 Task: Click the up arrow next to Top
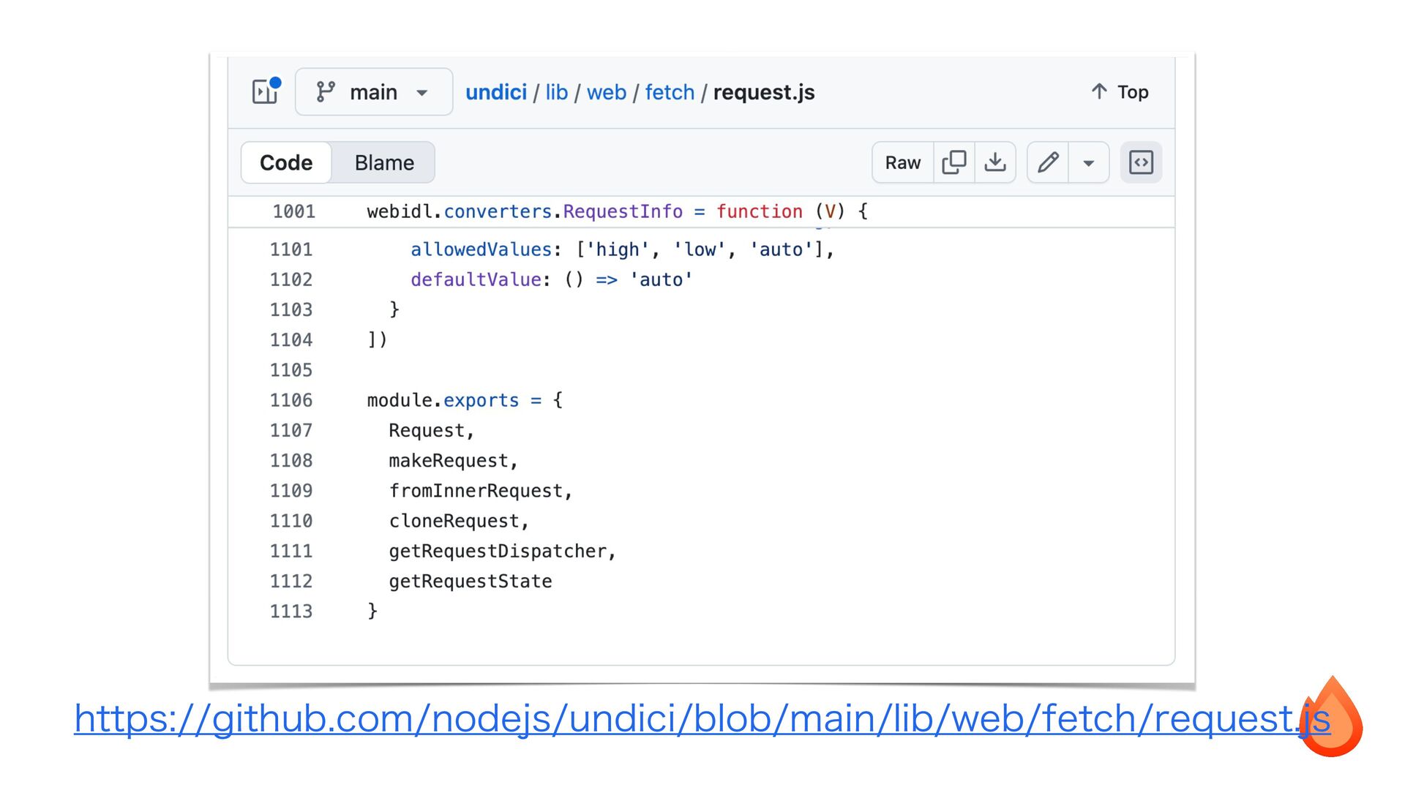pos(1098,91)
